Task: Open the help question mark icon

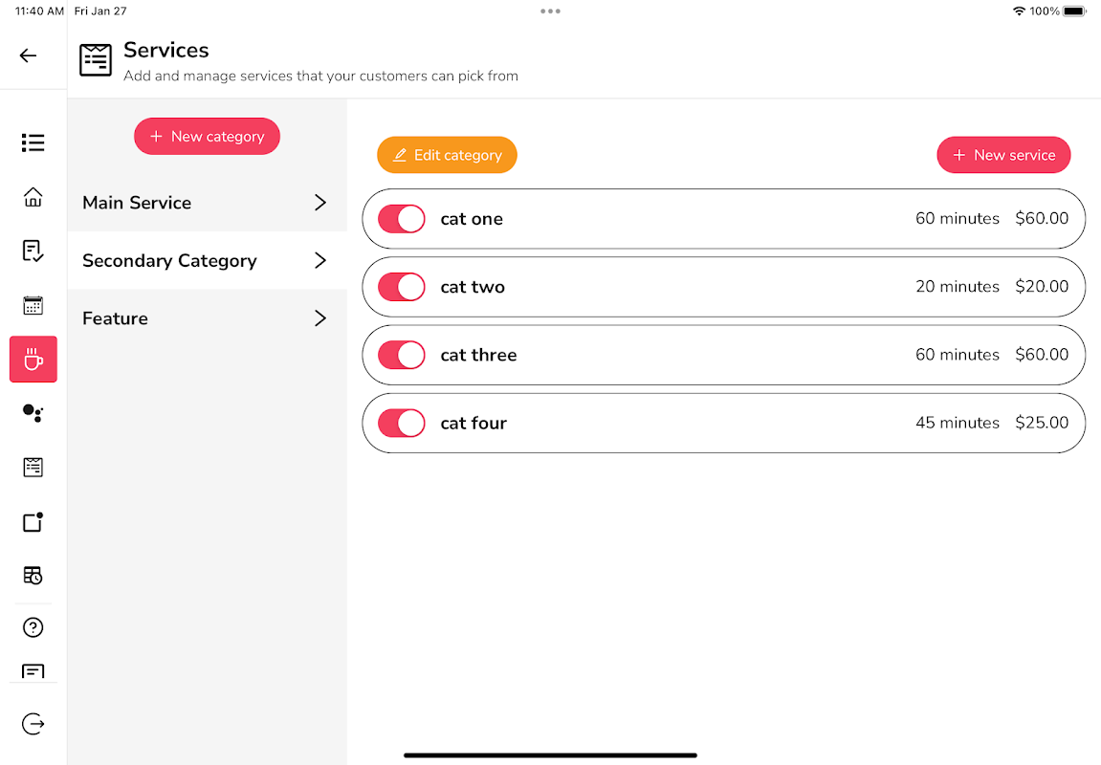Action: tap(33, 627)
